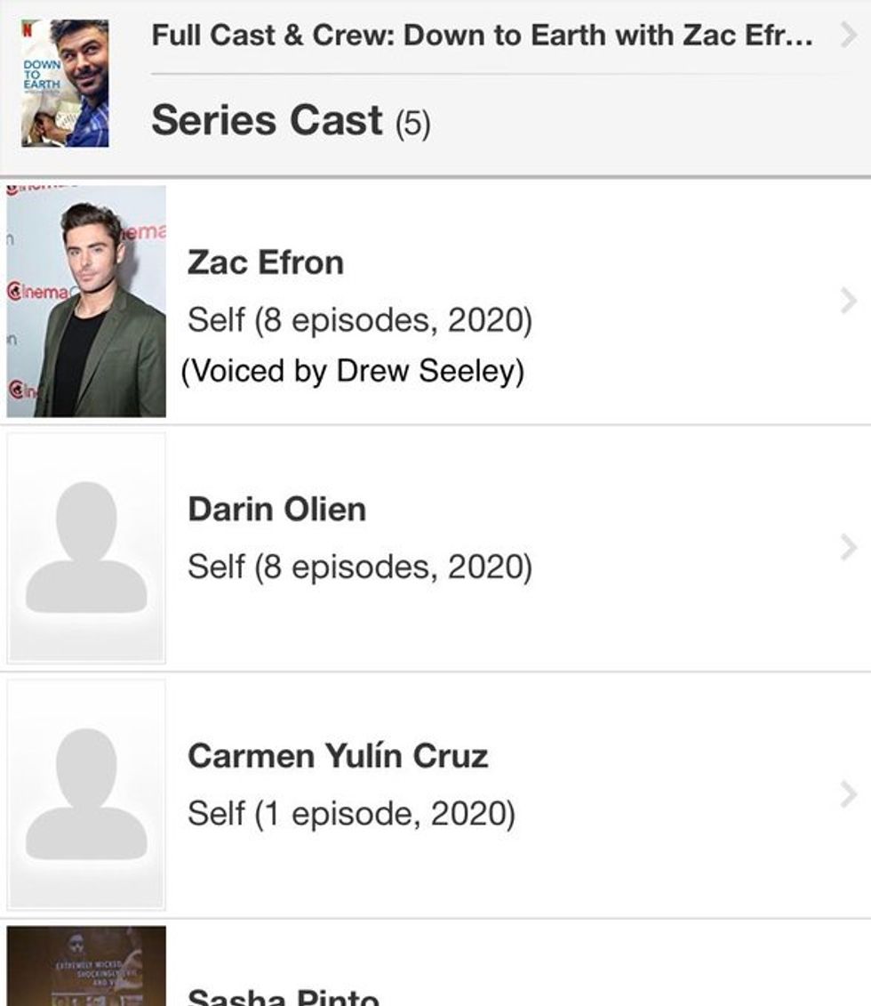Click the Series Cast count (5)

[x=413, y=123]
